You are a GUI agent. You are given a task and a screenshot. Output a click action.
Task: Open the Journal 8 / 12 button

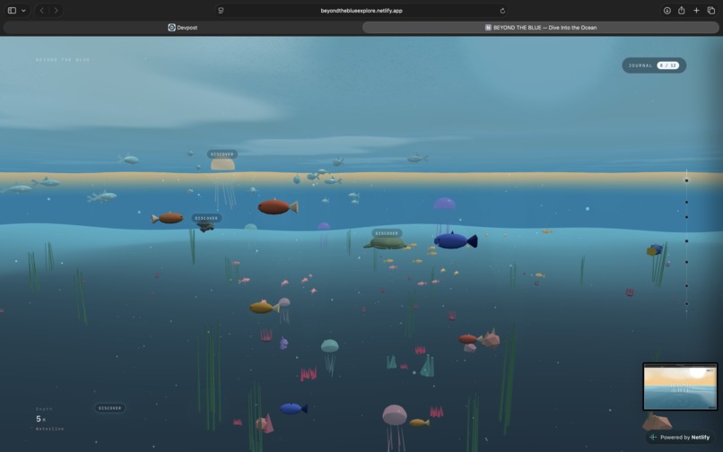[654, 65]
